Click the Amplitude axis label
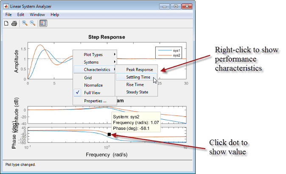The image size is (286, 174). tap(17, 61)
